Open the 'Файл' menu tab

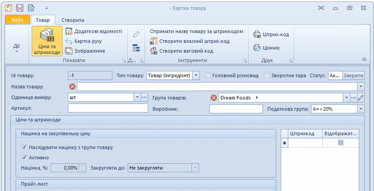(x=17, y=20)
